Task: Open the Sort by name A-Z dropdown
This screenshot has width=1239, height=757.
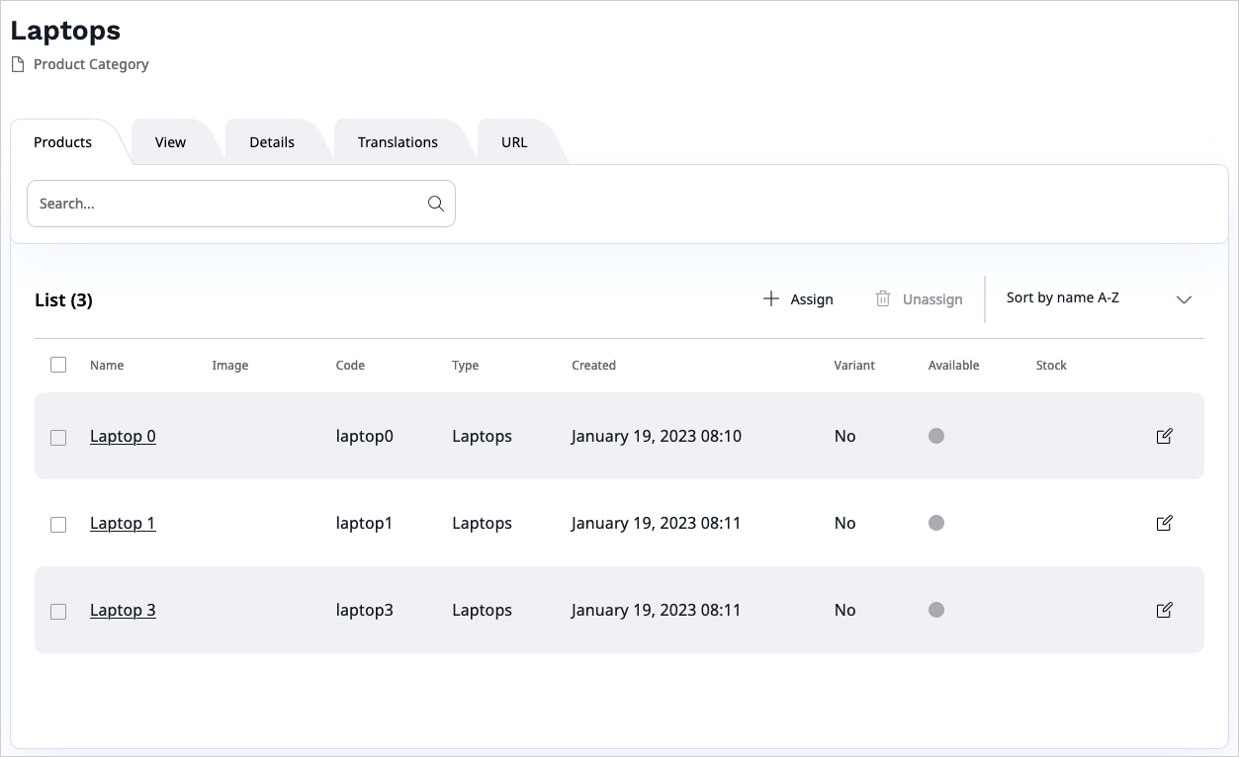Action: (1099, 298)
